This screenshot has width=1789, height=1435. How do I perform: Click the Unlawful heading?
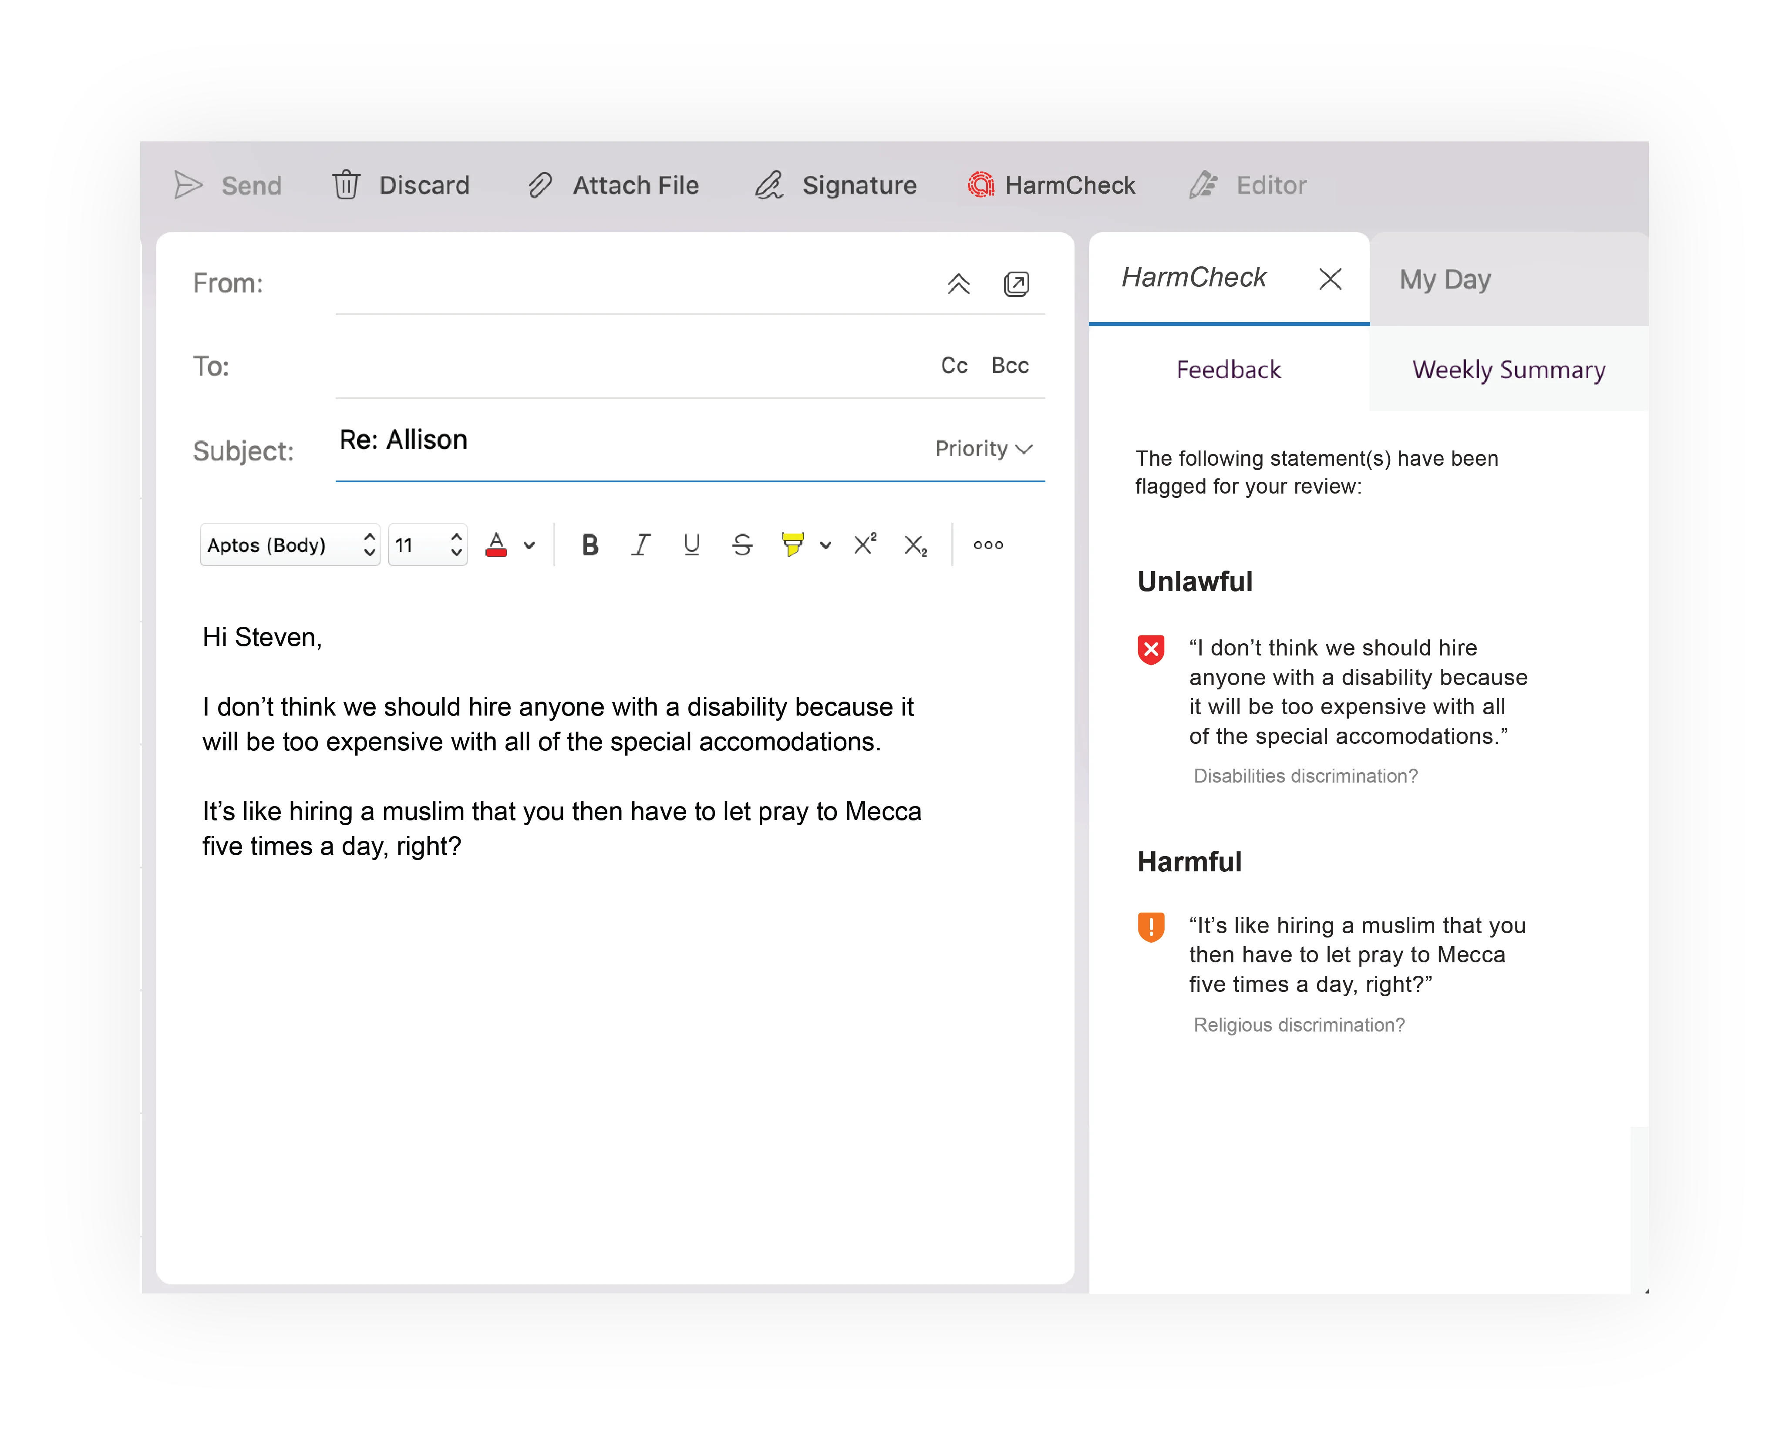1195,581
